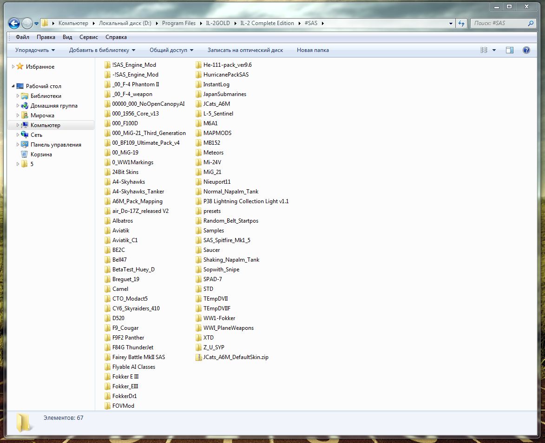Select the CY6_Skyraiders_410 folder icon
Image resolution: width=545 pixels, height=443 pixels.
[x=107, y=308]
